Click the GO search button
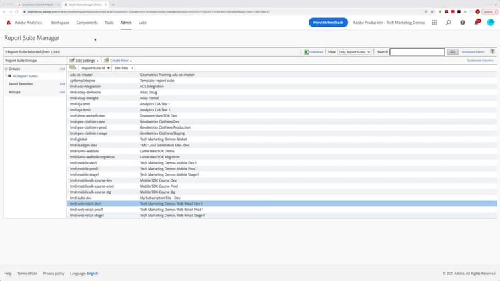Viewport: 500px width, 281px height. [x=453, y=52]
